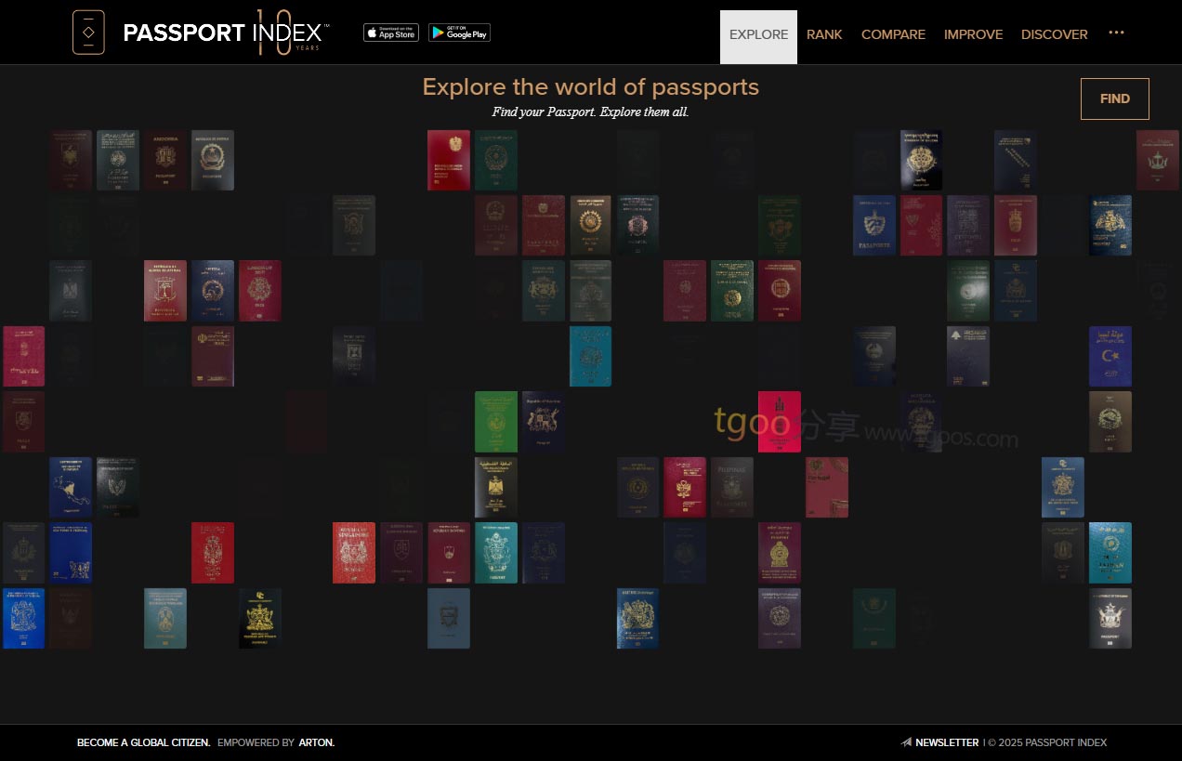Screen dimensions: 1182x761
Task: Choose the blue Libya crescent passport
Action: click(1110, 356)
